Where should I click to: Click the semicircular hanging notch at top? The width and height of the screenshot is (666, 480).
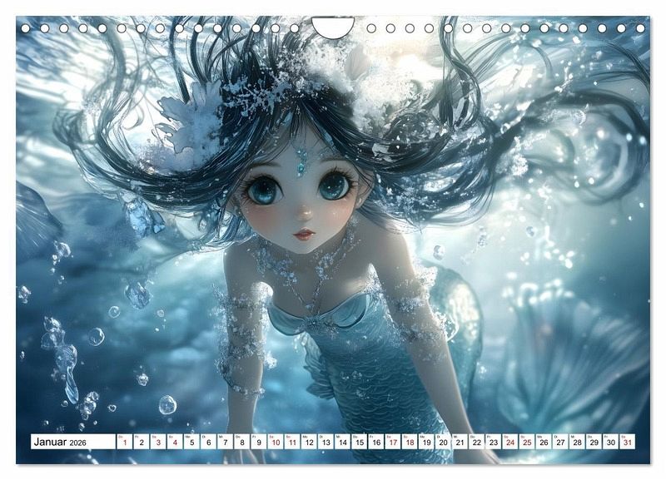tap(333, 27)
